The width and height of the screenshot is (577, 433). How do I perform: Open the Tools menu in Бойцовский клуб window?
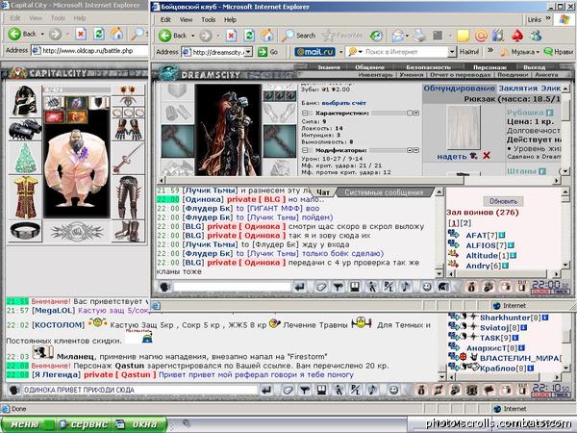(x=209, y=19)
